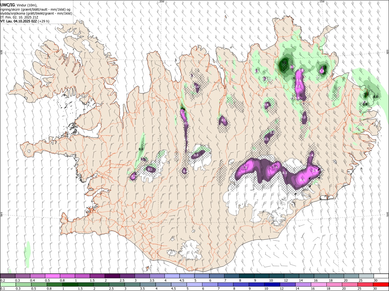This screenshot has height=291, width=389.
Task: Select the green rain swatch between 0.5 and 0.8
Action: pos(39,285)
